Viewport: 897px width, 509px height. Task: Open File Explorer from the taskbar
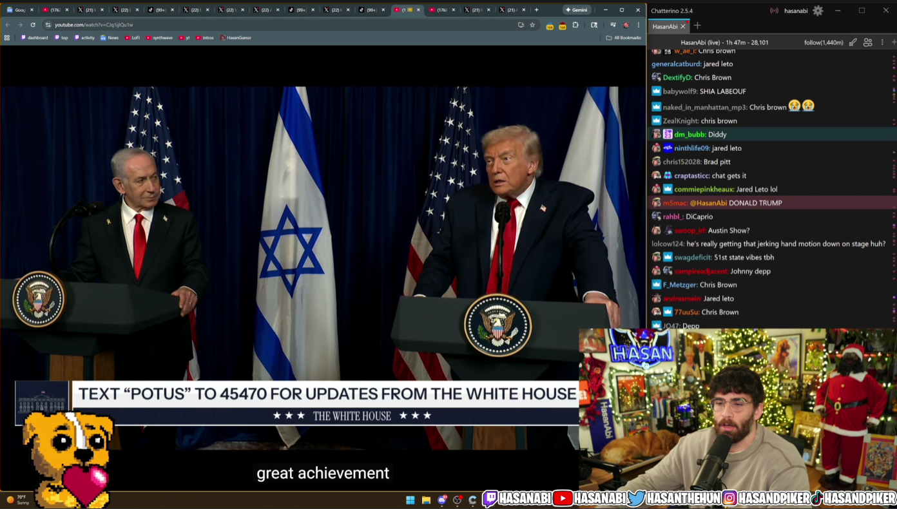pos(426,500)
